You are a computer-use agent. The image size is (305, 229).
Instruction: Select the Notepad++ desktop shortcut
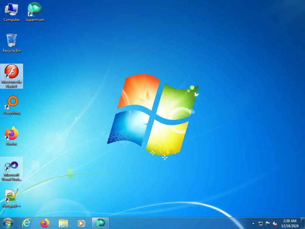[x=12, y=198]
